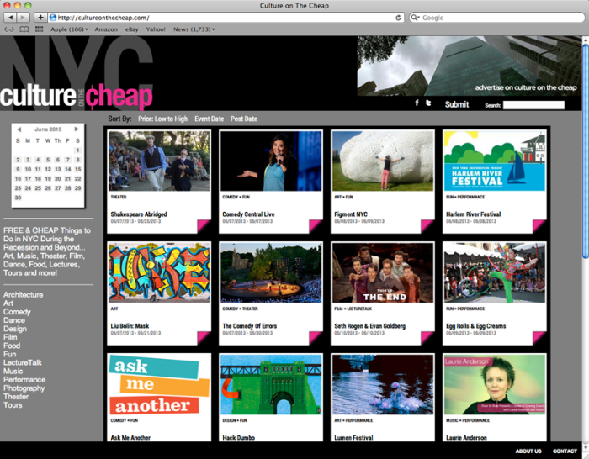Viewport: 589px width, 459px height.
Task: Click the Google search field
Action: click(x=496, y=18)
